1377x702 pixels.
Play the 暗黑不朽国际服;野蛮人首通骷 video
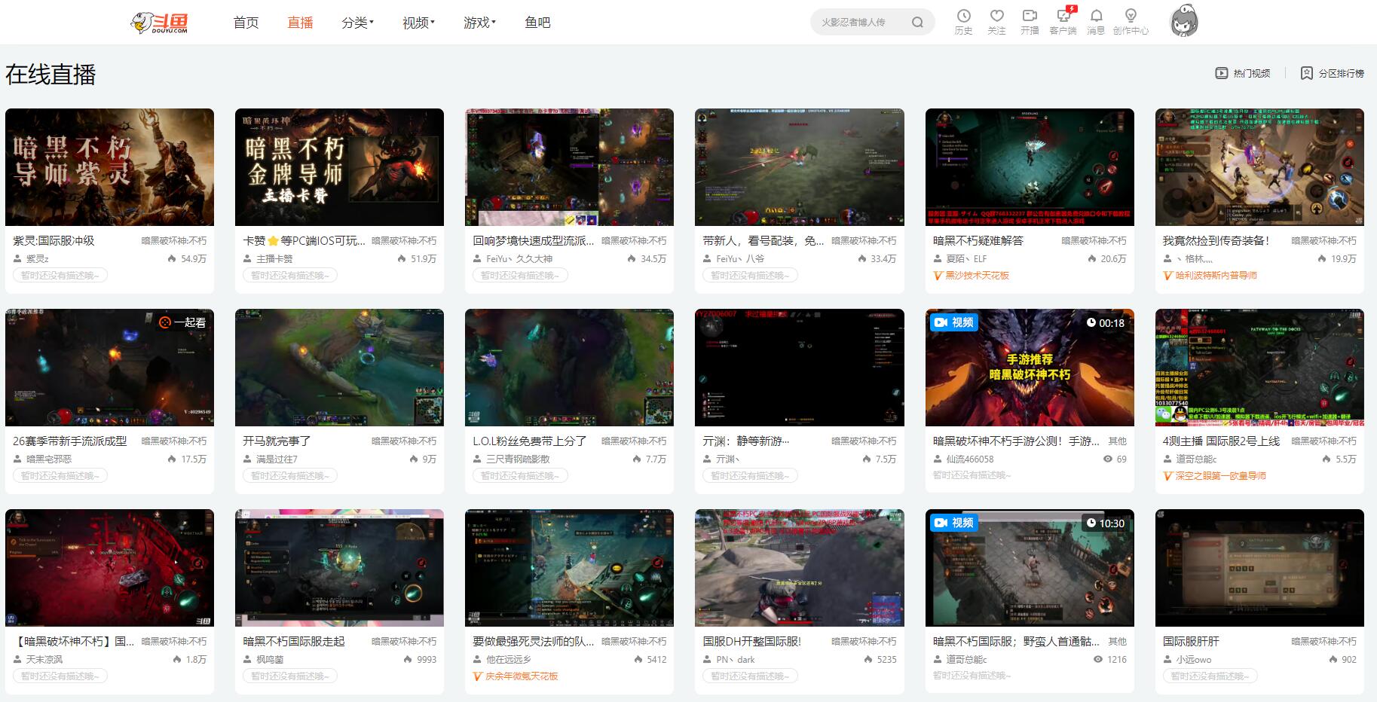[x=1030, y=568]
